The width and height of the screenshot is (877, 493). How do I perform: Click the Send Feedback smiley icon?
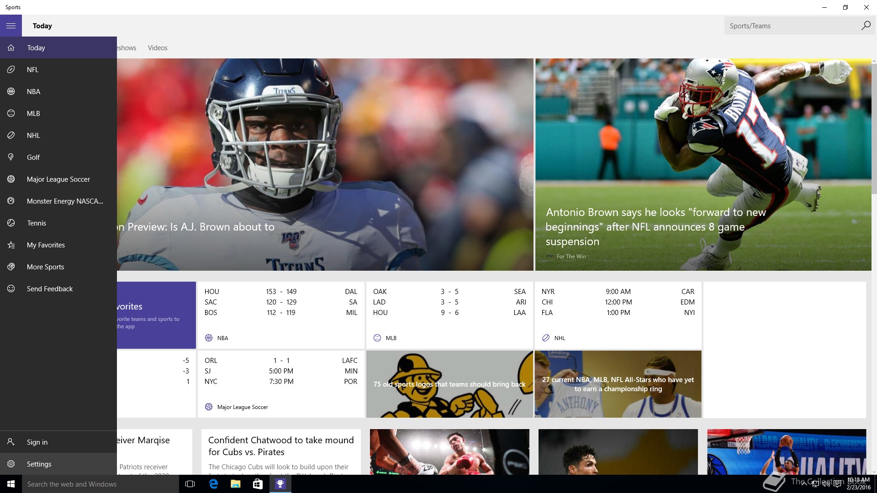coord(11,288)
